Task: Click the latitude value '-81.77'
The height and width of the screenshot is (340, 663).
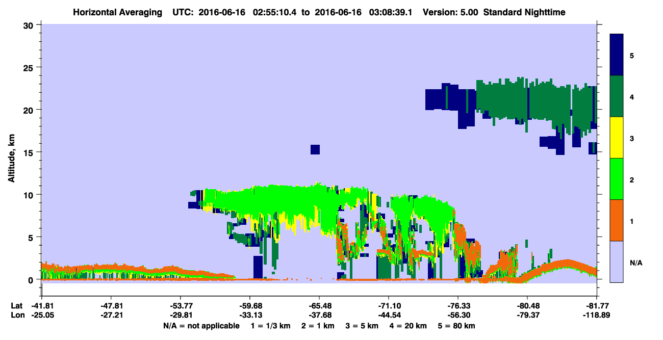Action: click(x=596, y=306)
